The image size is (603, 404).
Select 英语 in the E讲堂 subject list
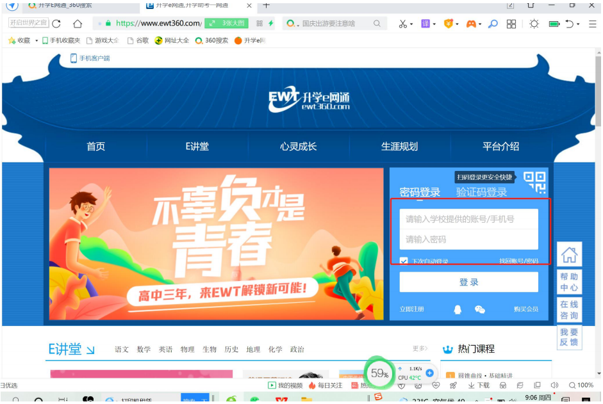pyautogui.click(x=166, y=350)
